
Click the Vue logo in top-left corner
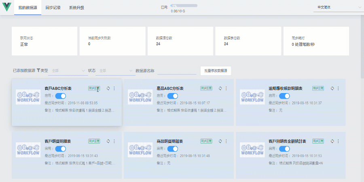(x=7, y=7)
